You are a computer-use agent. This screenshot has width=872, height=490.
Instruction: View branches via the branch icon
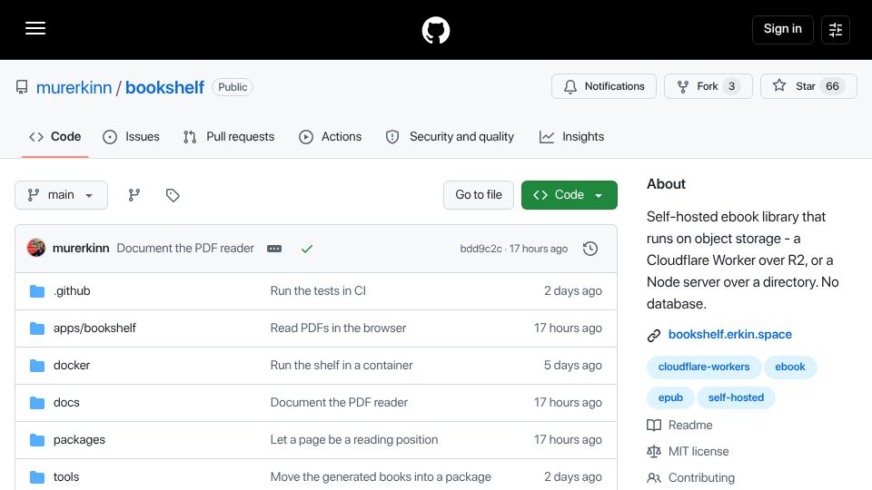click(134, 195)
